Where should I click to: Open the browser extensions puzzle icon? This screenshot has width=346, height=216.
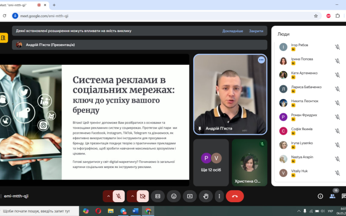(338, 16)
